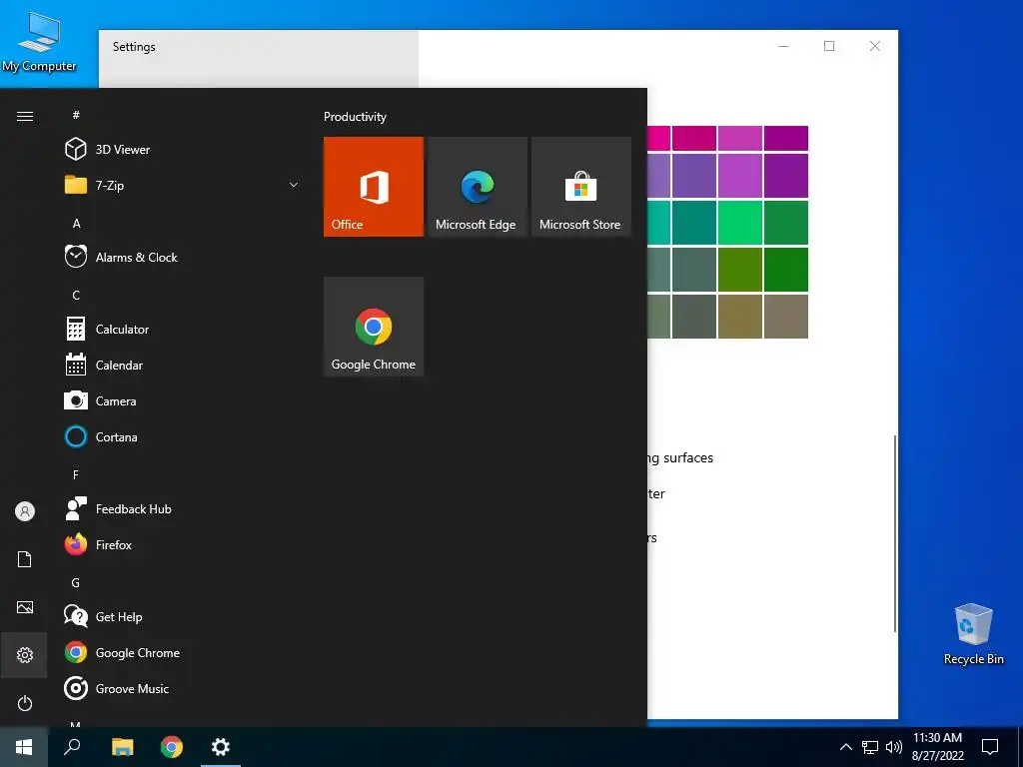Open the Power options button
This screenshot has width=1023, height=767.
click(25, 703)
